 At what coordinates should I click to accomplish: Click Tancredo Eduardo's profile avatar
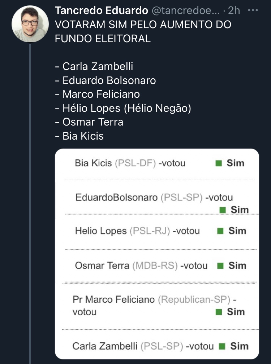(30, 24)
